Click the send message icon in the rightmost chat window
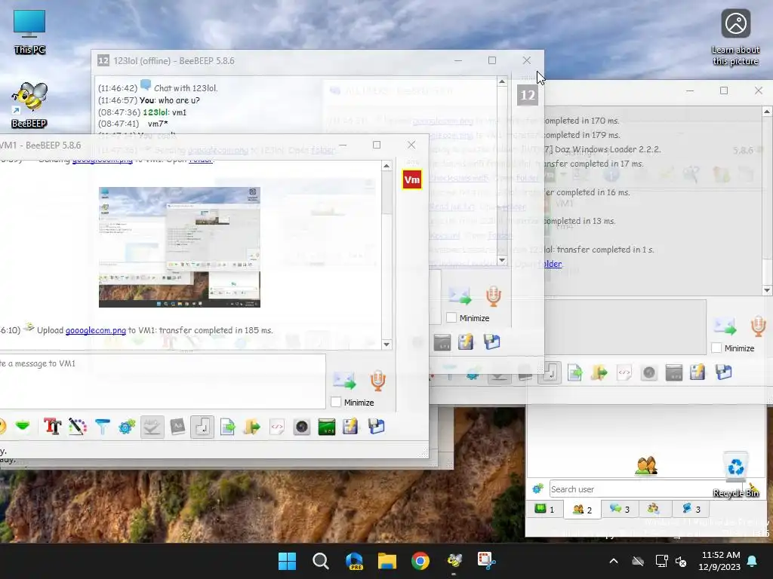The image size is (773, 579). [725, 326]
